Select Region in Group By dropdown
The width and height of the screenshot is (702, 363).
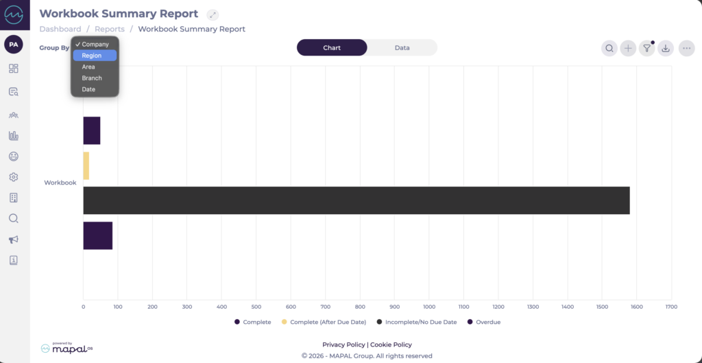point(92,56)
